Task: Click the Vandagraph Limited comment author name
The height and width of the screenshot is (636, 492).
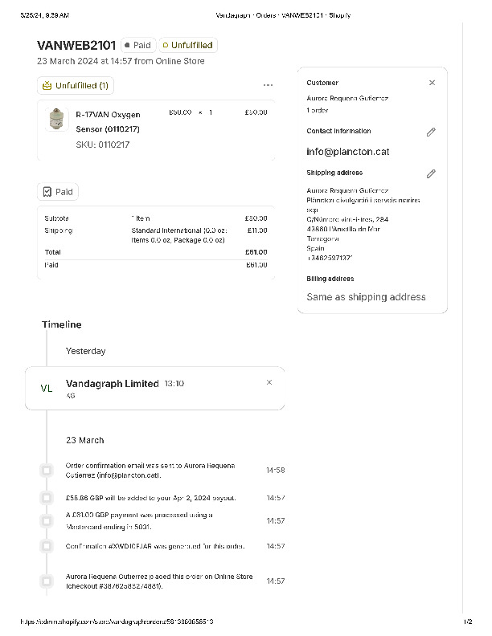Action: point(112,384)
